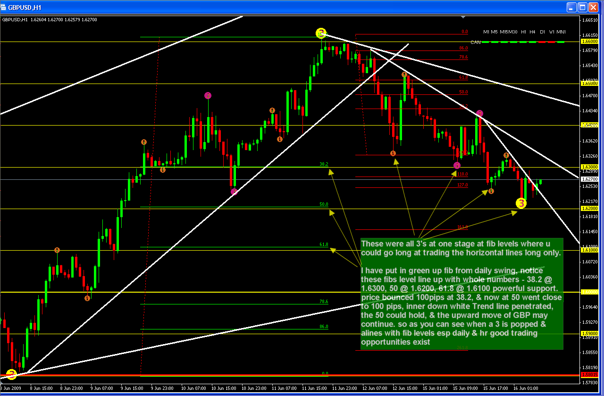The image size is (604, 396).
Task: Select the red 86.0 Fibonacci level label
Action: tap(463, 48)
